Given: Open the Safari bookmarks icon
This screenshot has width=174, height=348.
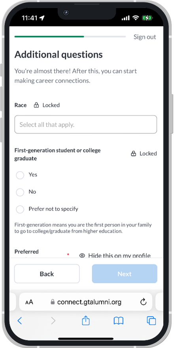Looking at the screenshot, I should (x=119, y=321).
